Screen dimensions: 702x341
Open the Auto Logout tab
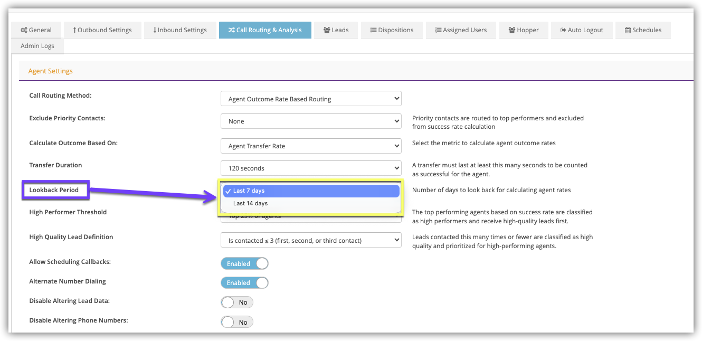pos(582,30)
